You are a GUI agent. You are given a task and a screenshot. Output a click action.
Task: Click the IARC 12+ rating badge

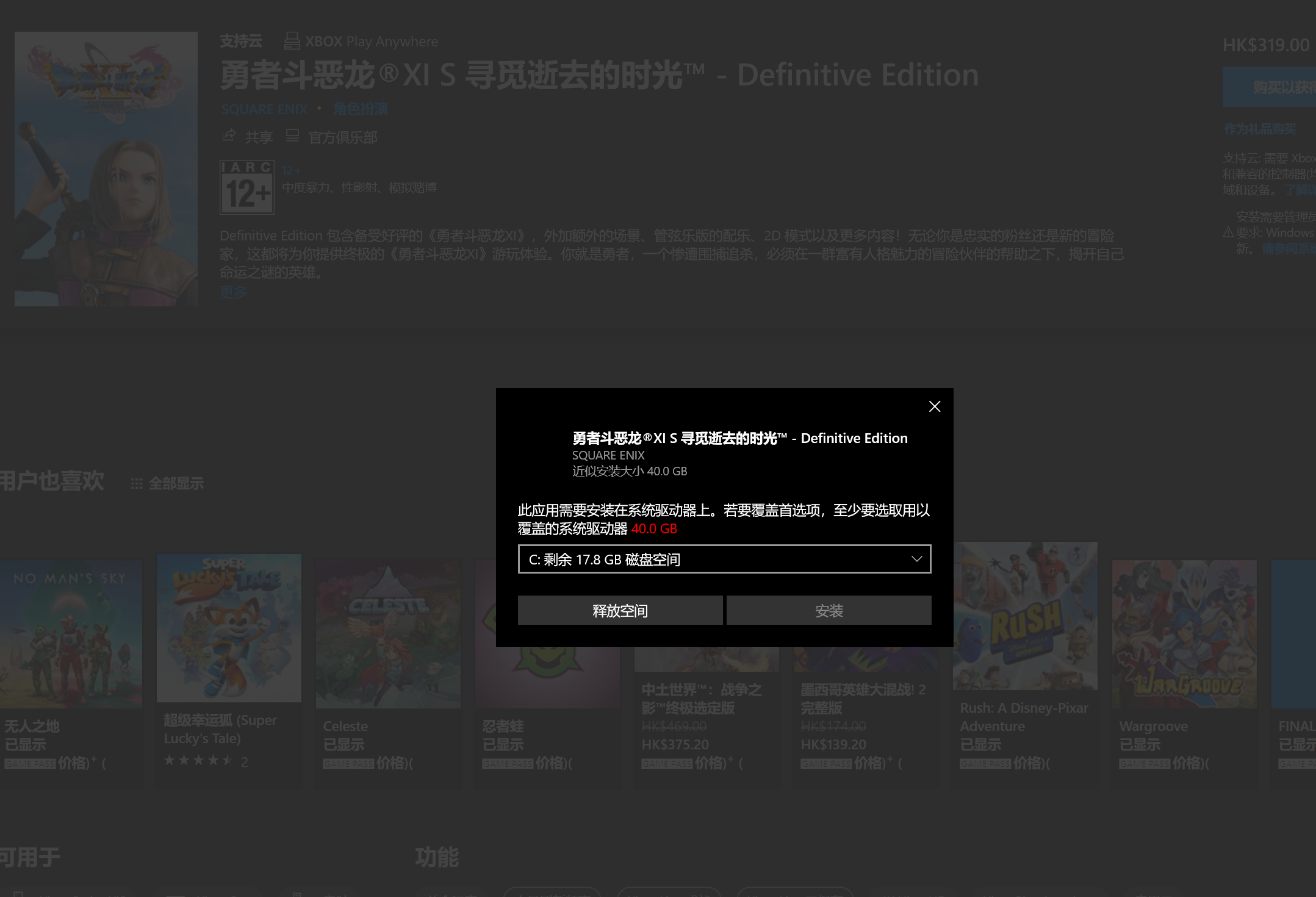click(247, 187)
